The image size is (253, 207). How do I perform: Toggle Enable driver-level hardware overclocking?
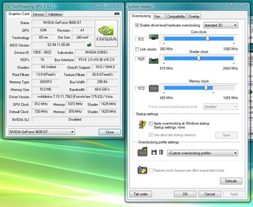[137, 25]
